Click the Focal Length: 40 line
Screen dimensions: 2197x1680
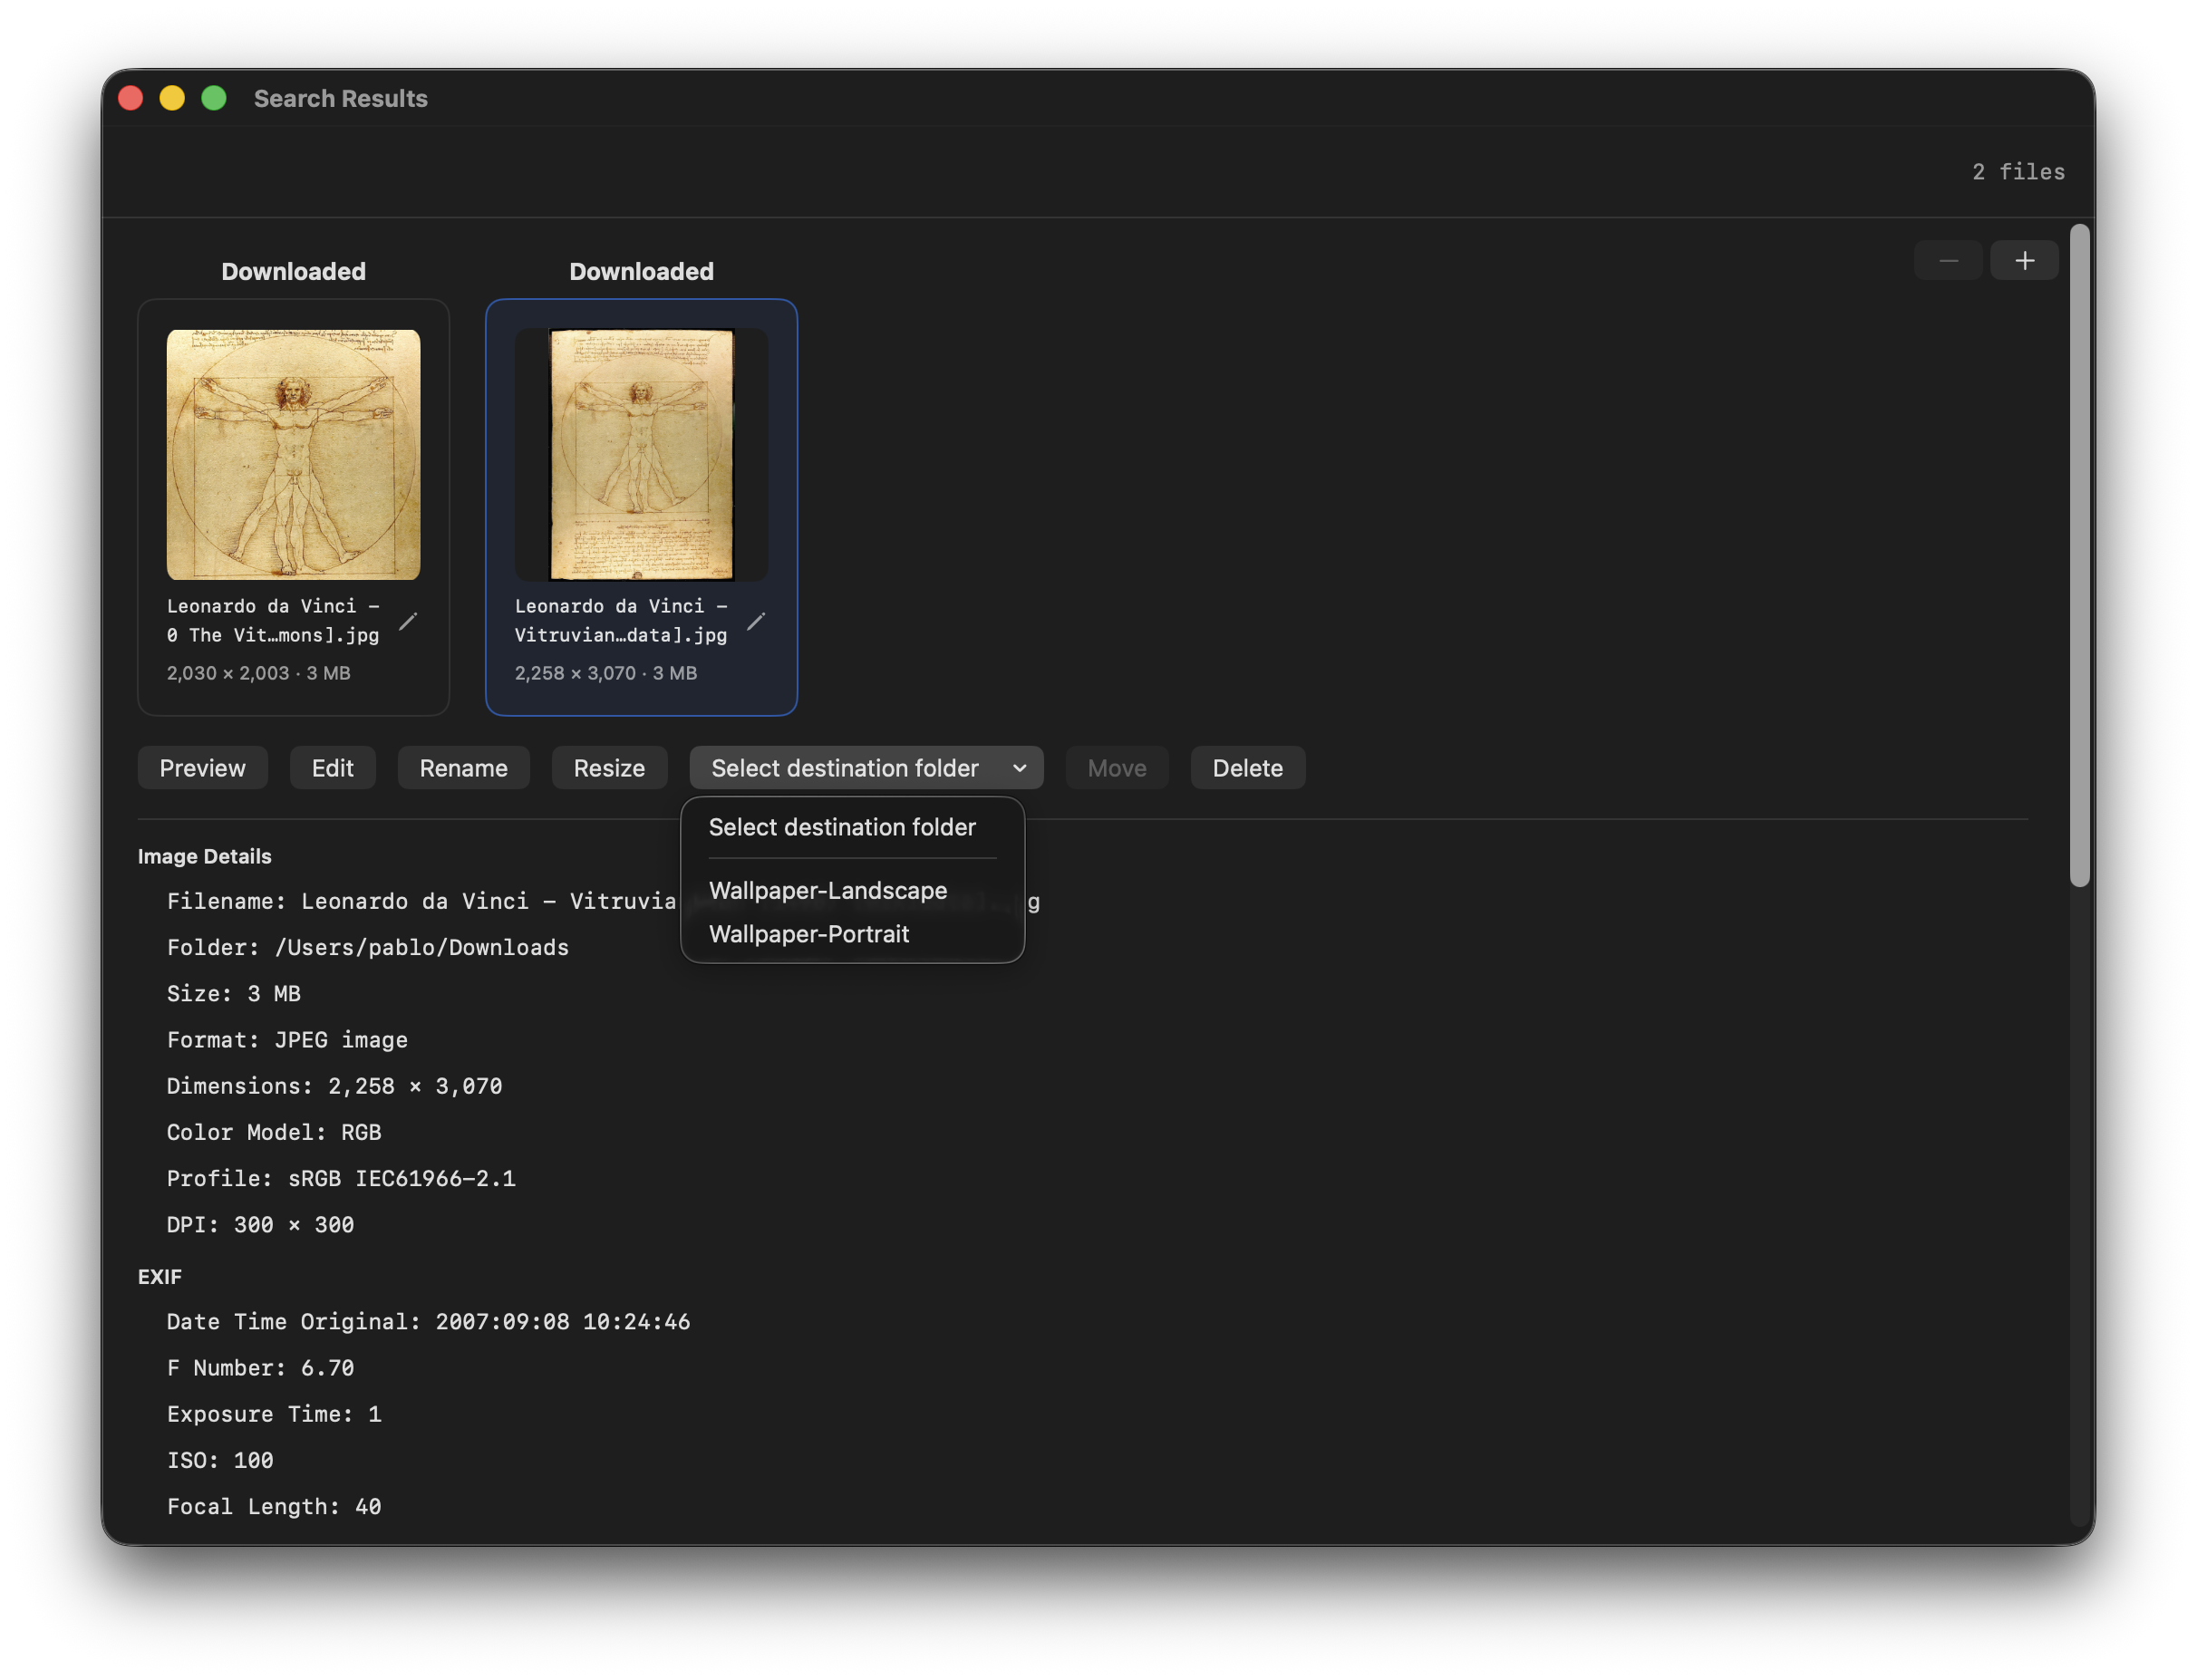[275, 1507]
